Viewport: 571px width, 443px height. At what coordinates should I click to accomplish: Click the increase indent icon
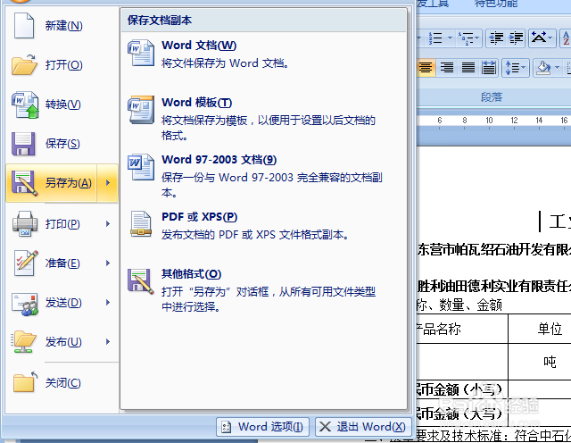click(x=516, y=38)
